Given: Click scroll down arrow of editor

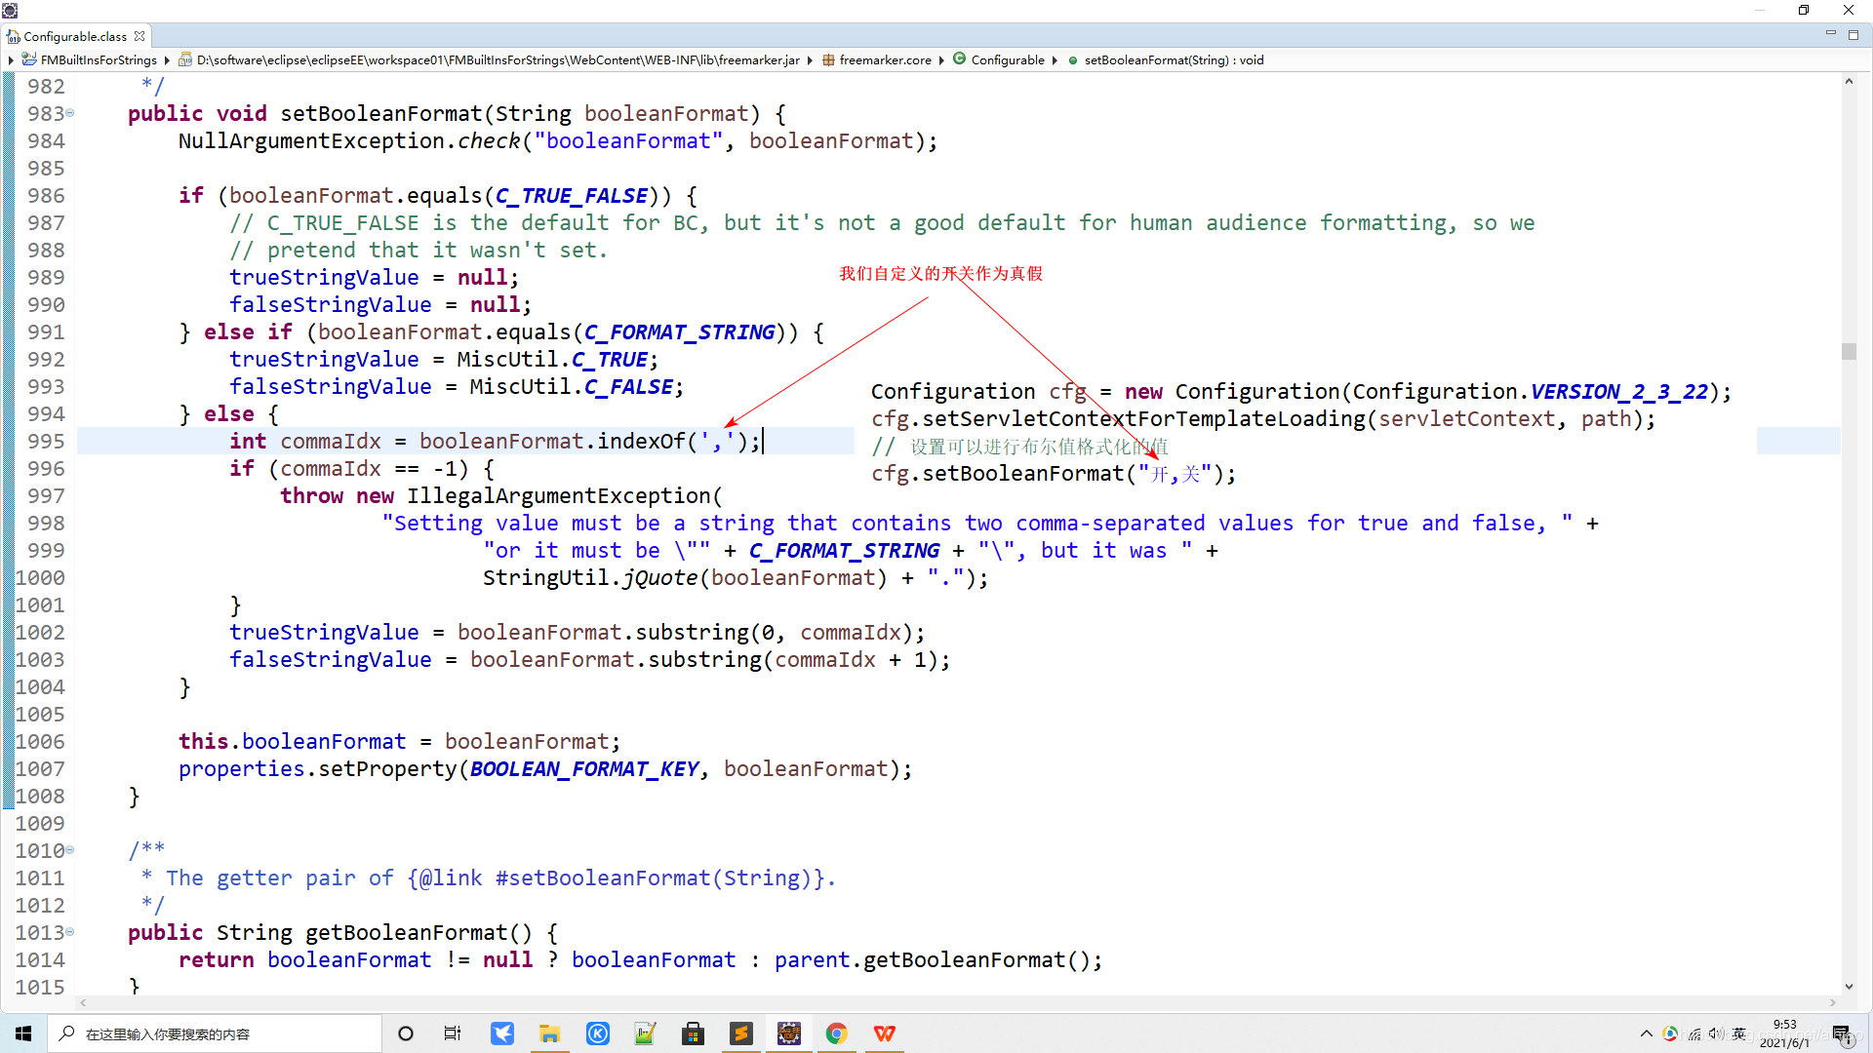Looking at the screenshot, I should [x=1849, y=987].
